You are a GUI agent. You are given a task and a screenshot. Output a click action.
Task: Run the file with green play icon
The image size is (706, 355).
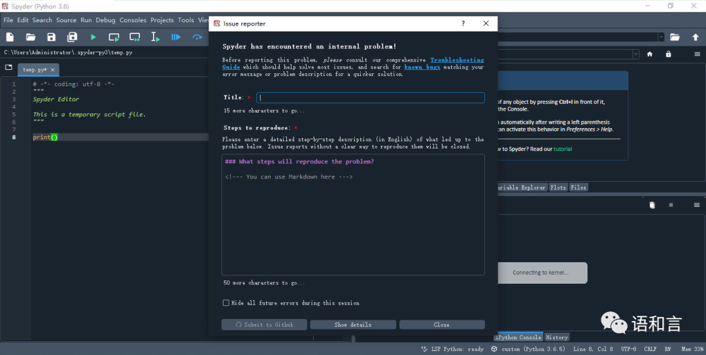[x=93, y=37]
